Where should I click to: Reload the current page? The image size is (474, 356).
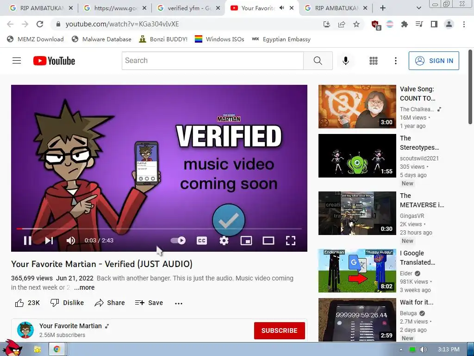(x=40, y=24)
